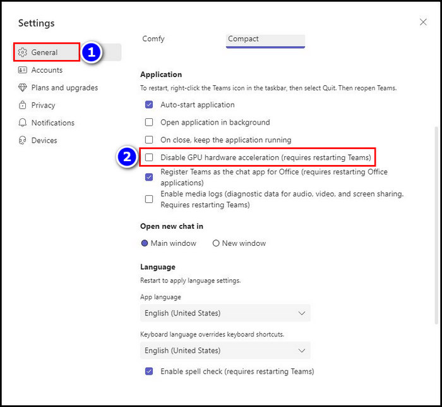Click the Open new chat in heading
This screenshot has height=407, width=442.
click(172, 226)
